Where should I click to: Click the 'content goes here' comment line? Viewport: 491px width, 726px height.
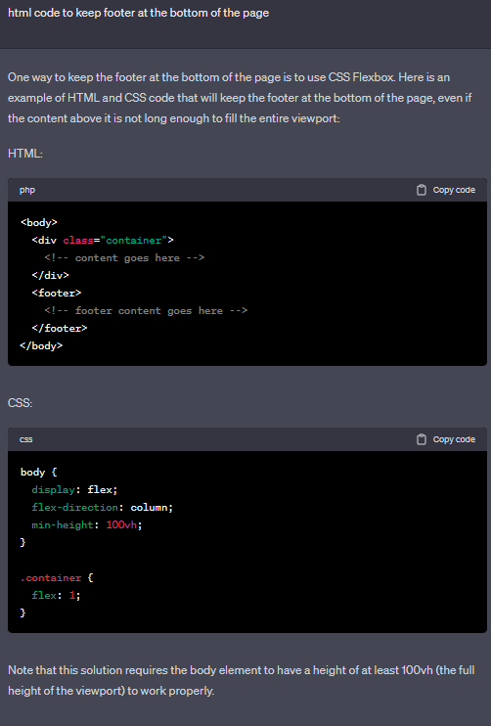point(124,258)
